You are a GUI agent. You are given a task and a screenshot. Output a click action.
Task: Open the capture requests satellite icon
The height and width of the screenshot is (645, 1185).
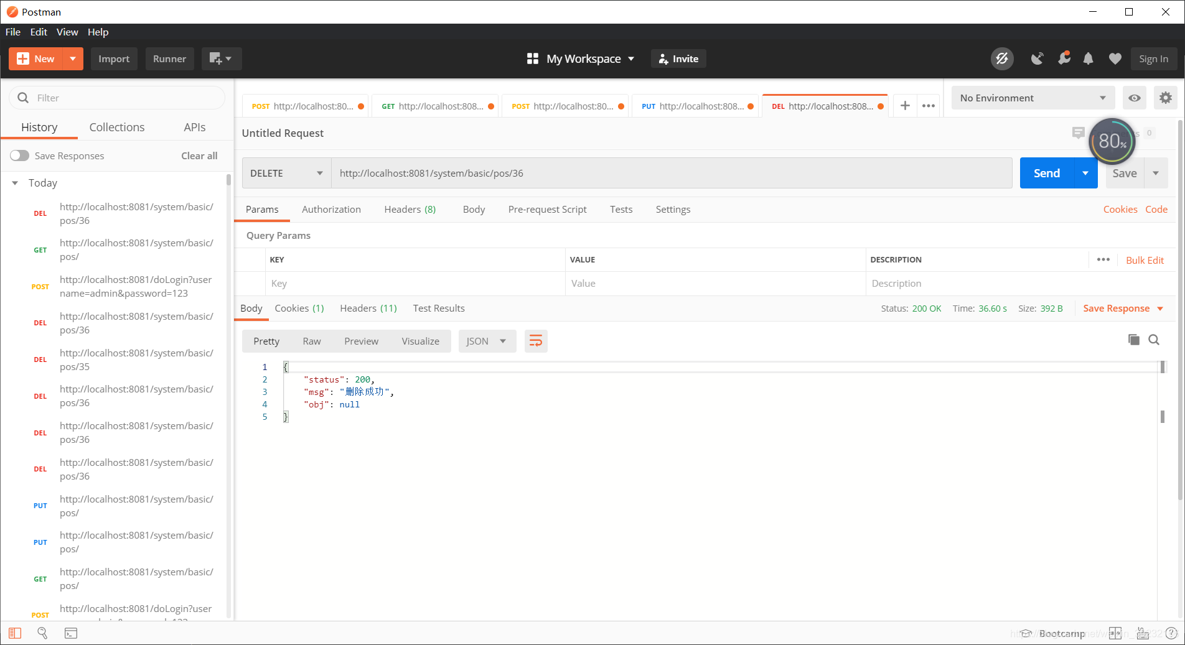coord(1037,58)
